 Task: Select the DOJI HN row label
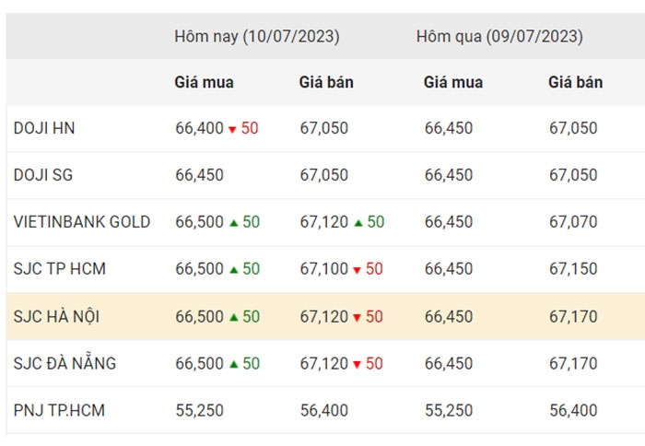tap(44, 128)
